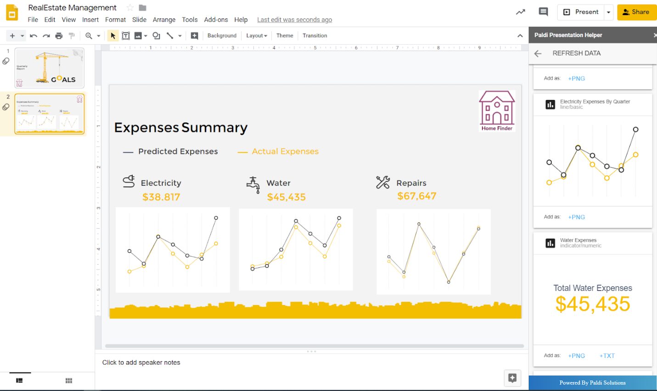Open the Insert menu
This screenshot has width=657, height=391.
[x=90, y=19]
